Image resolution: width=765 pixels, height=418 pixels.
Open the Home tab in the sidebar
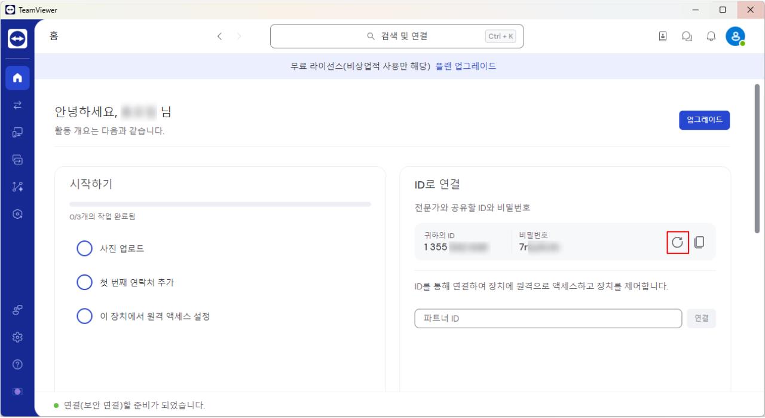point(17,78)
